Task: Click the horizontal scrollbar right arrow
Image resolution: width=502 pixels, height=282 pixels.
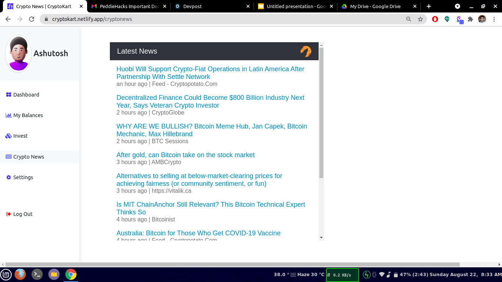Action: [499, 264]
